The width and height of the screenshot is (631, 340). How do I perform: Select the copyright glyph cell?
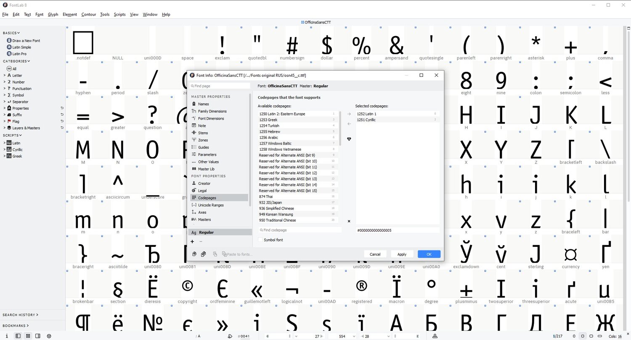(x=188, y=288)
